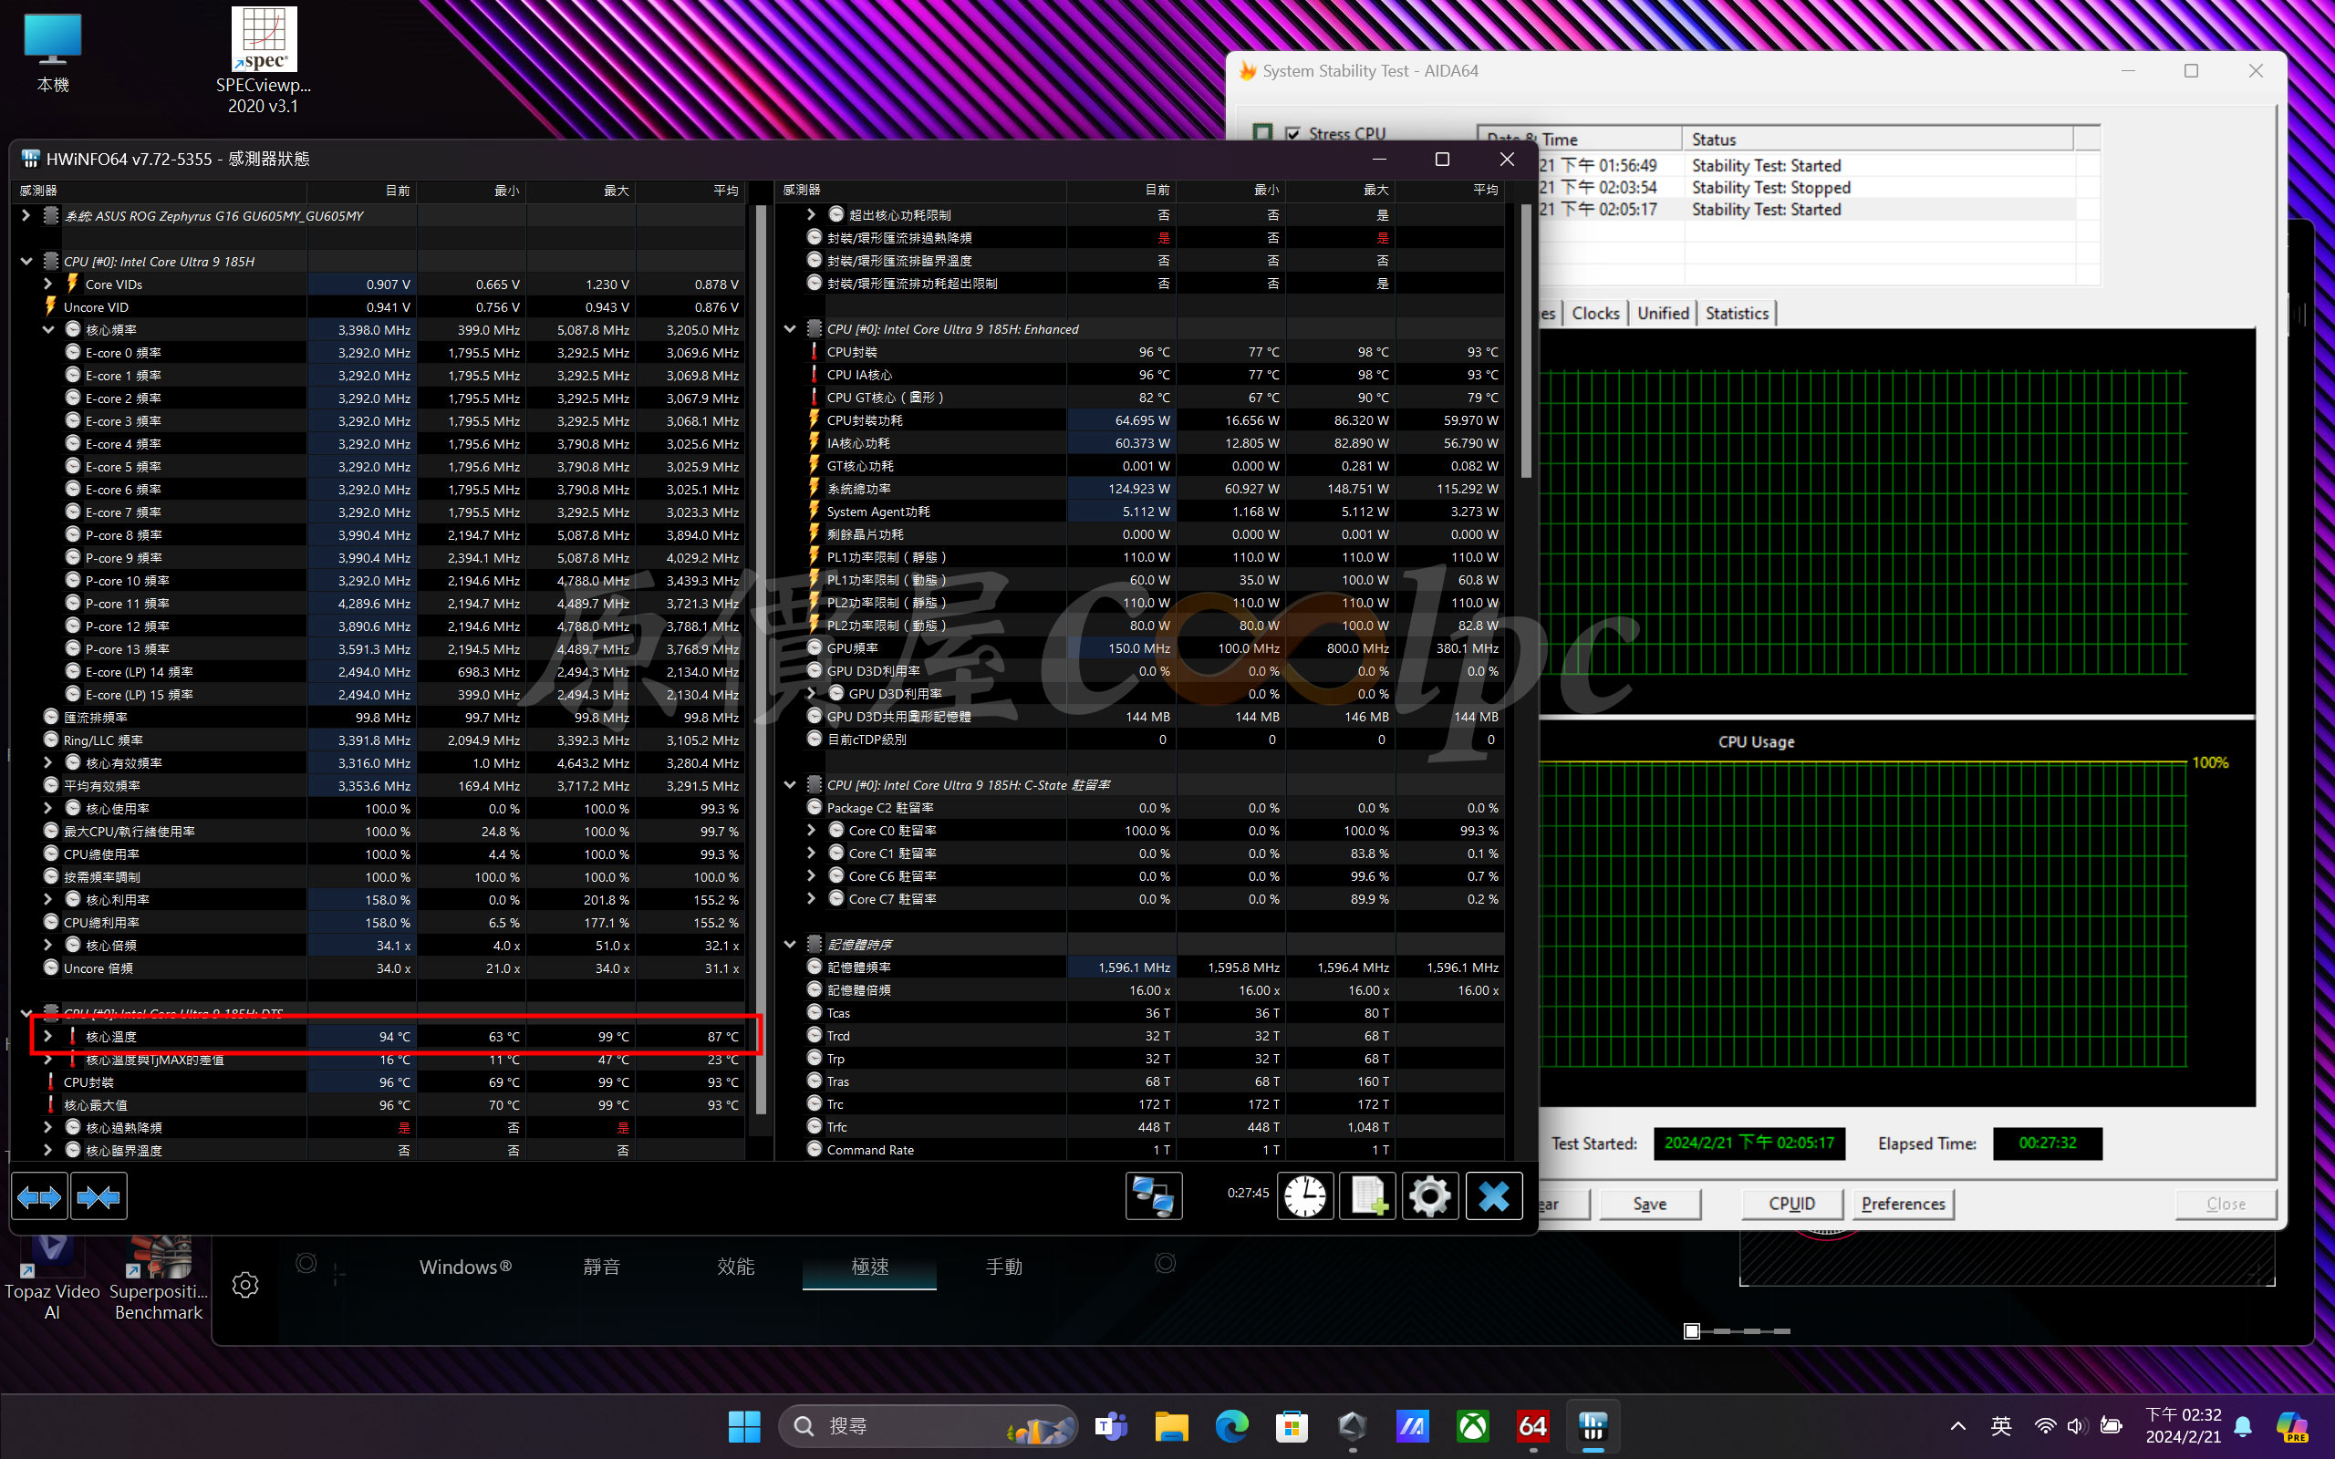Open Armoury Crate settings gear icon
Screen dimensions: 2335x1459
(x=245, y=1284)
